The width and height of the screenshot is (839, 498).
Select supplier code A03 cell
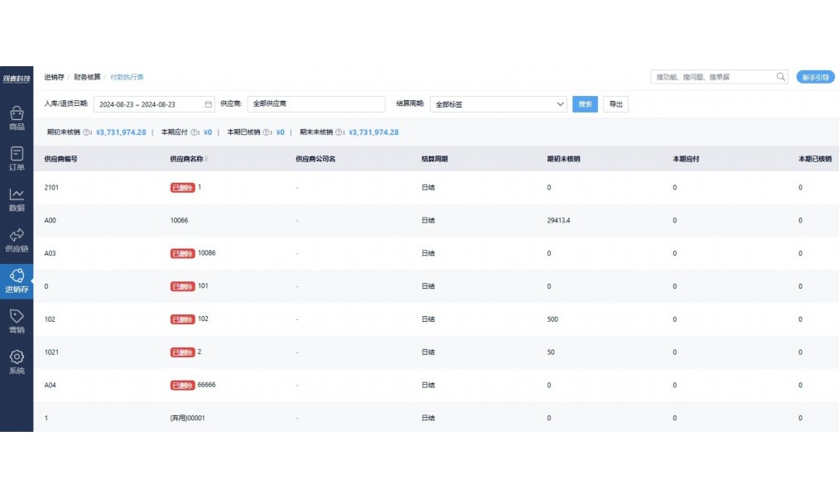point(50,253)
